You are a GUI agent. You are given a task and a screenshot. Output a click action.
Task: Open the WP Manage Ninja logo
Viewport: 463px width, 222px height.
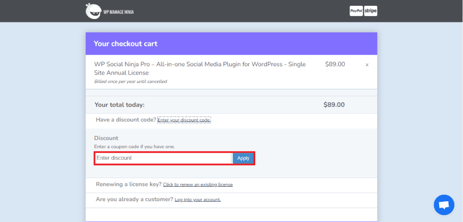[109, 12]
